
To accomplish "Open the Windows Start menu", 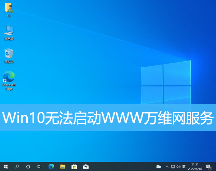I will [x=5, y=167].
